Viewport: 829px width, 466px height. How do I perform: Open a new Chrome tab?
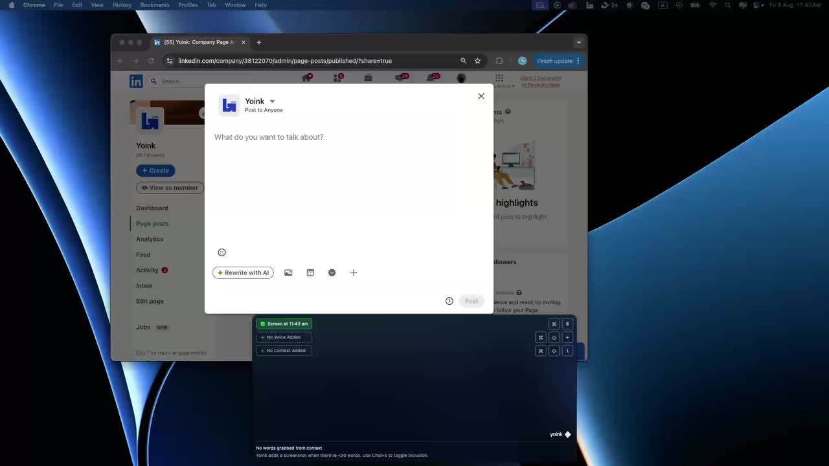(258, 42)
